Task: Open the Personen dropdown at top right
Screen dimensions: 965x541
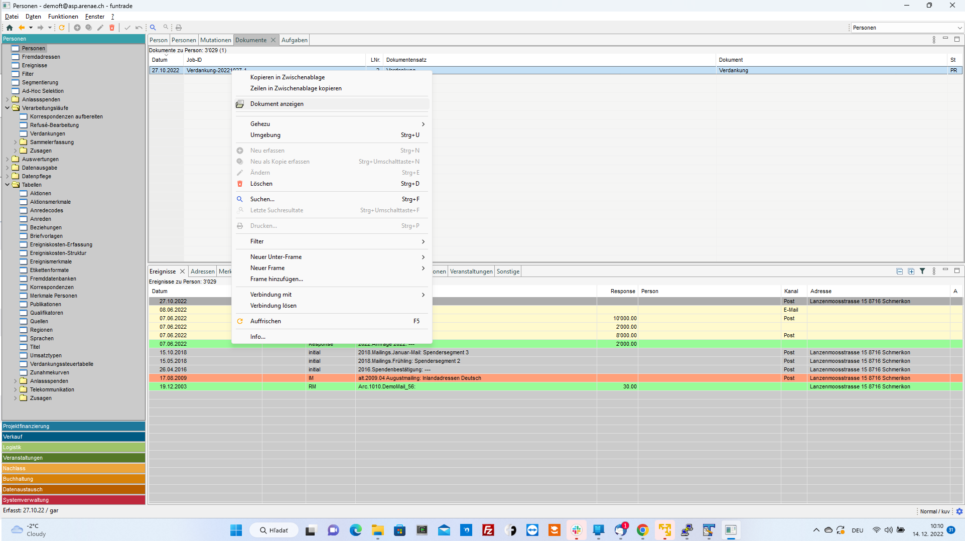Action: click(906, 28)
